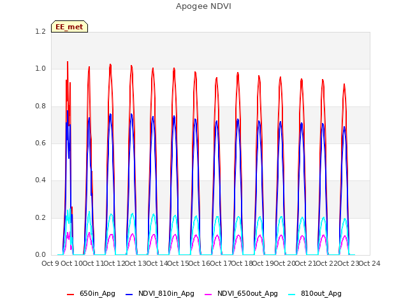The width and height of the screenshot is (408, 306).
Task: Click the magenta NDVI_650out_Apg legend swatch
Action: point(208,294)
